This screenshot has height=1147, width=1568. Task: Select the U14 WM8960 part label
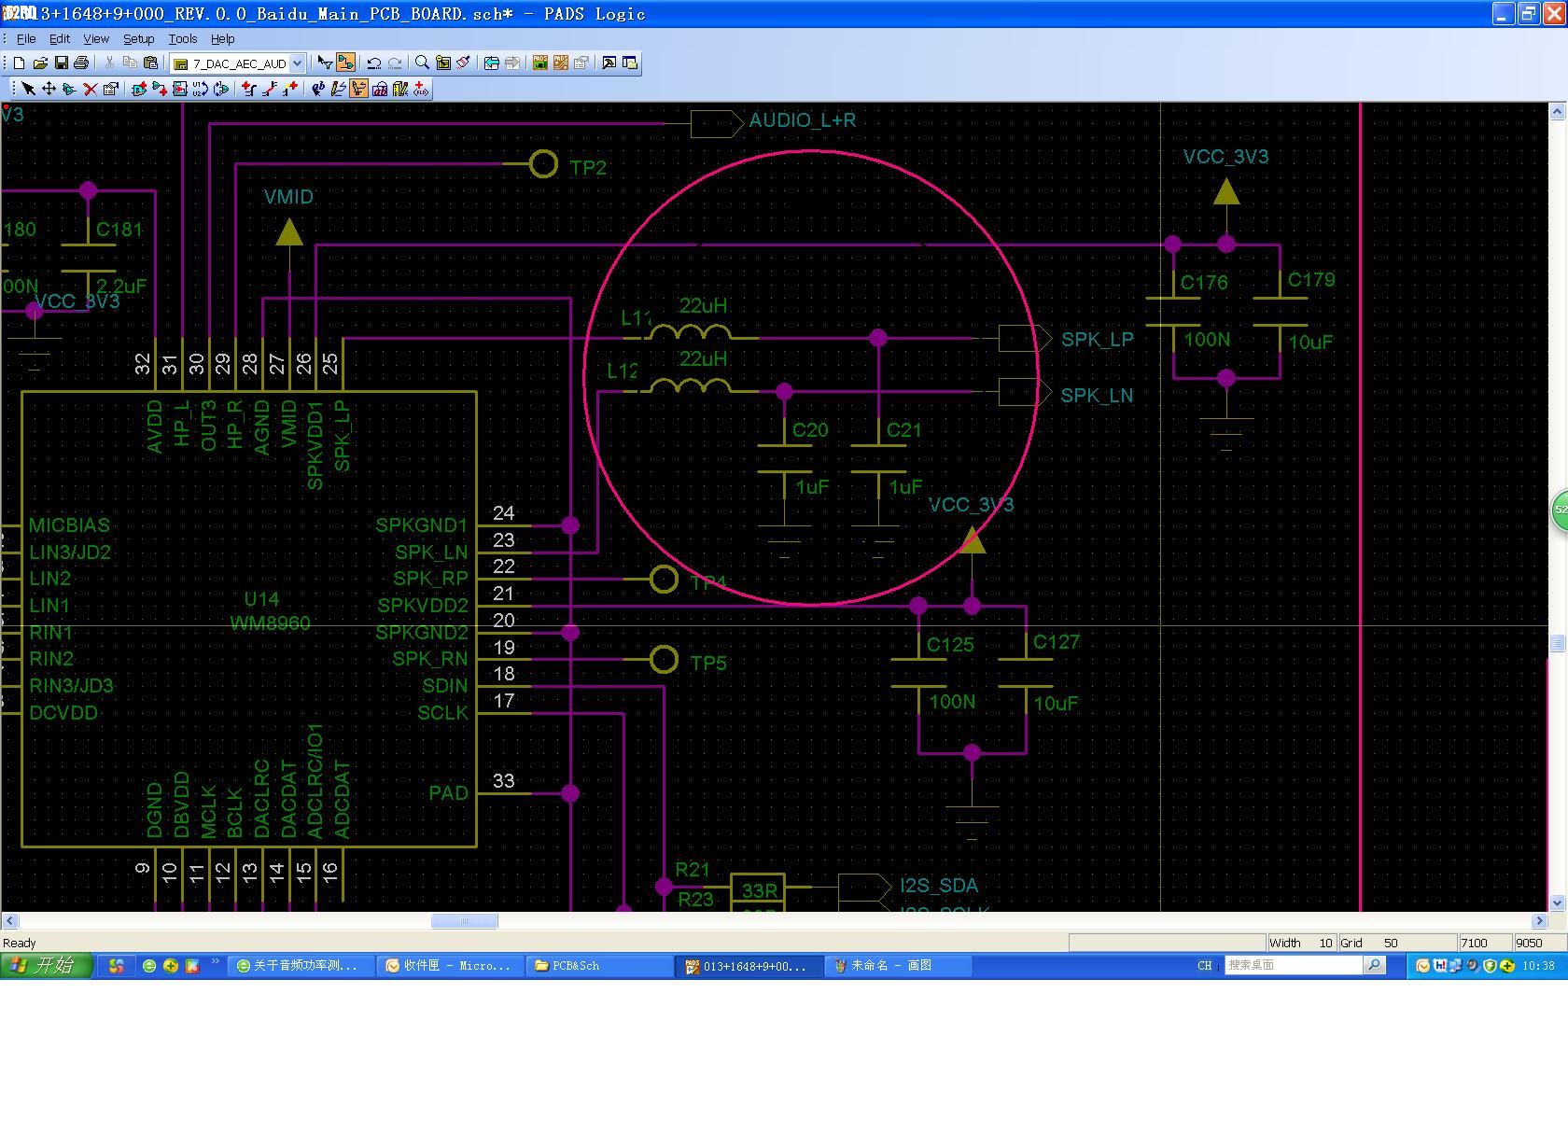point(269,611)
